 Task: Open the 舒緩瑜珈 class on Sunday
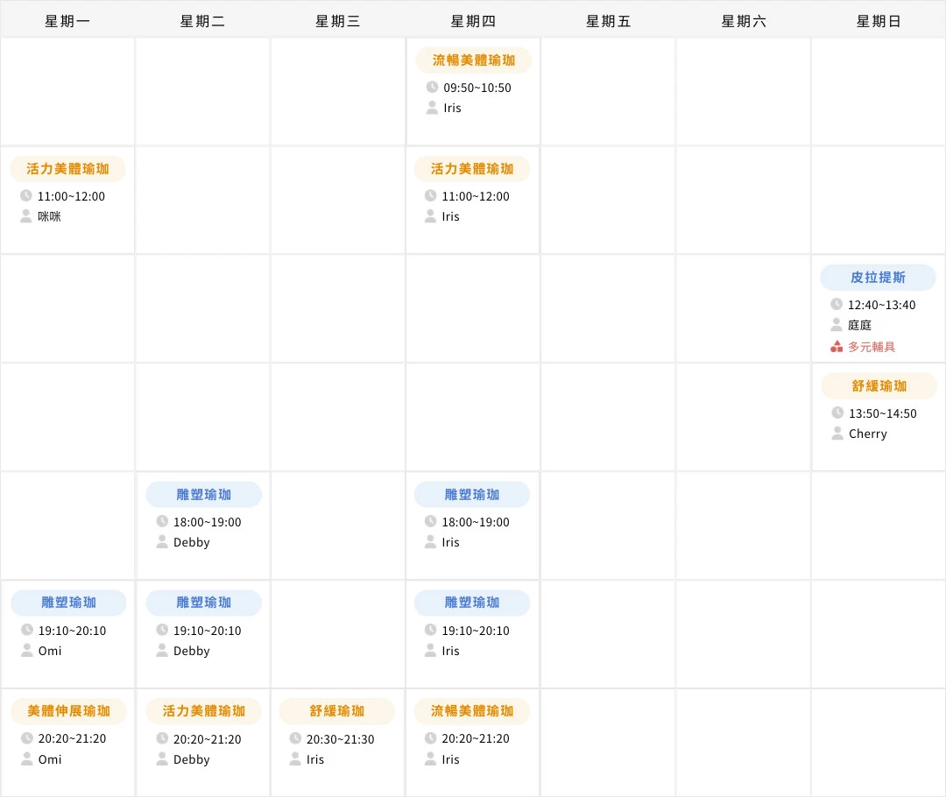(878, 385)
